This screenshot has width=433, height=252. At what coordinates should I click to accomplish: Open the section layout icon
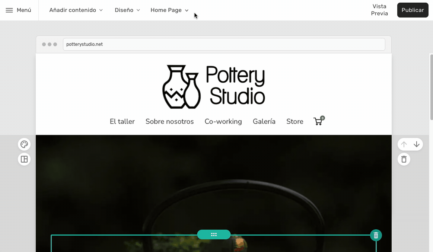point(24,159)
